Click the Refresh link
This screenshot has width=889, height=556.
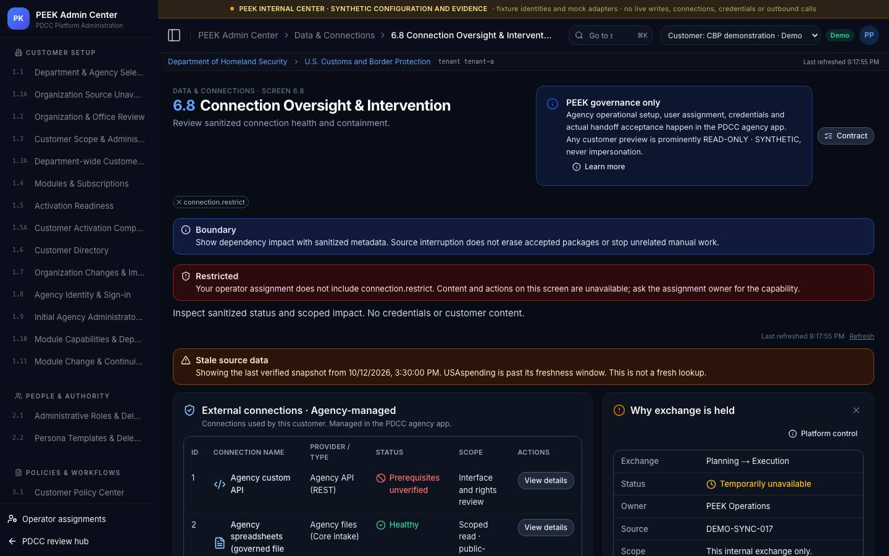pos(861,336)
